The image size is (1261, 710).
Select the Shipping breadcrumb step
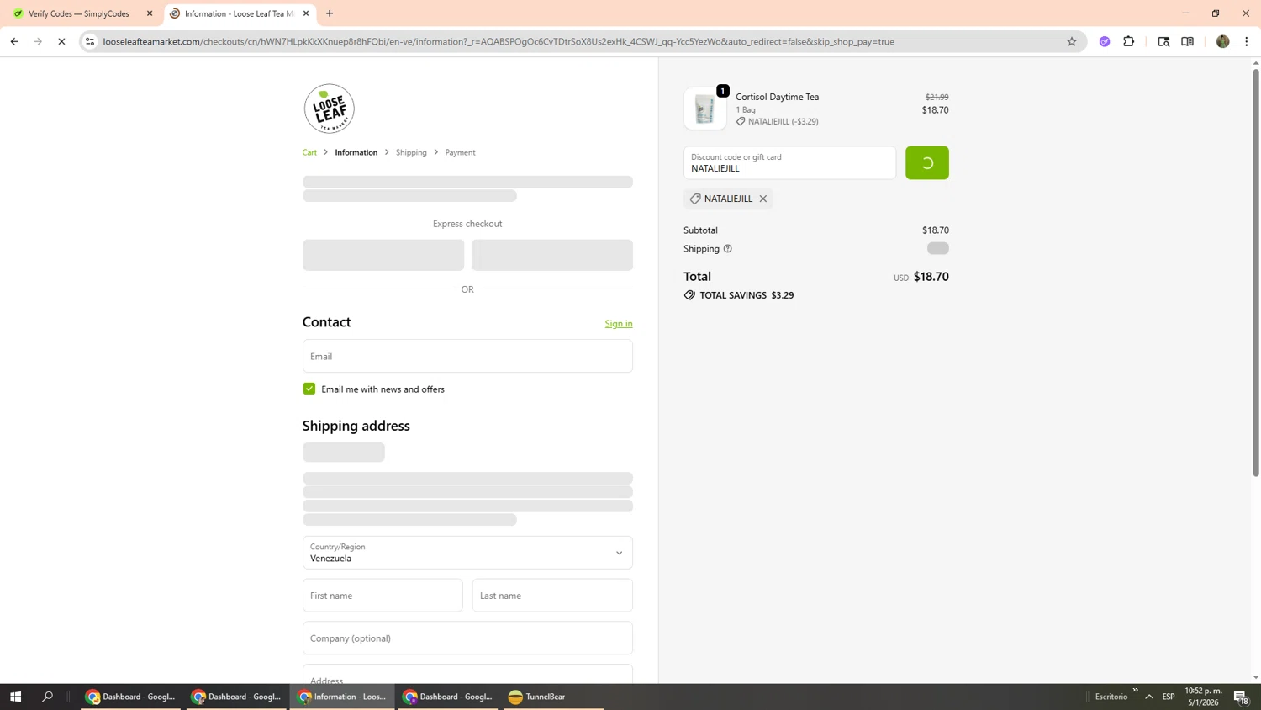411,152
